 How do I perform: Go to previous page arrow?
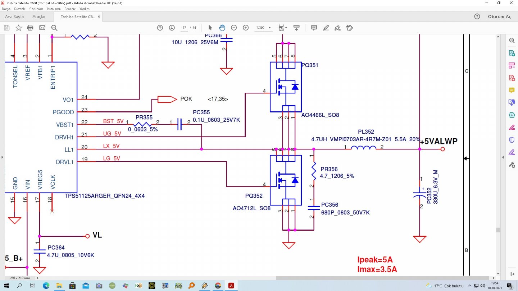[160, 28]
